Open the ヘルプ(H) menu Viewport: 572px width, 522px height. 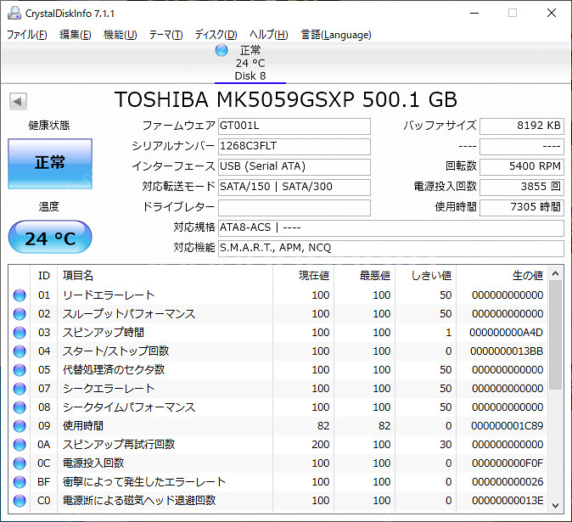coord(269,35)
